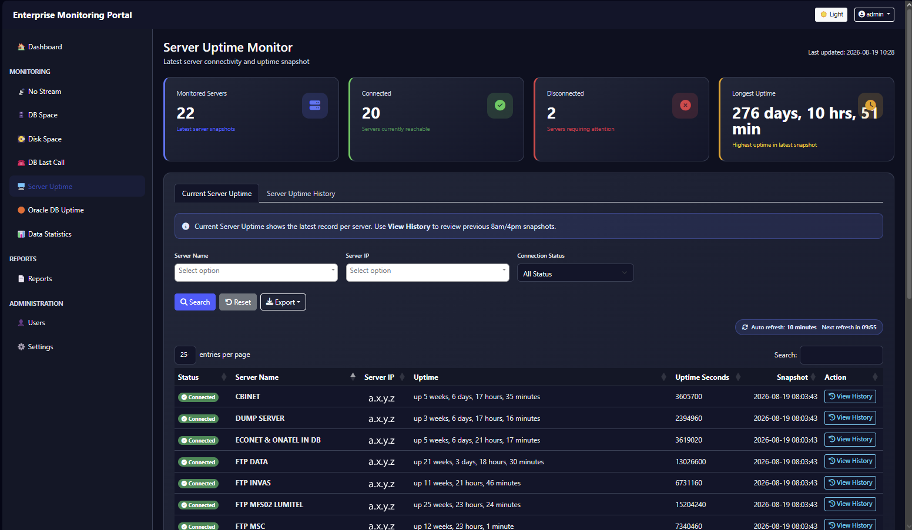Sort table by Snapshot column
912x530 pixels.
pos(782,377)
